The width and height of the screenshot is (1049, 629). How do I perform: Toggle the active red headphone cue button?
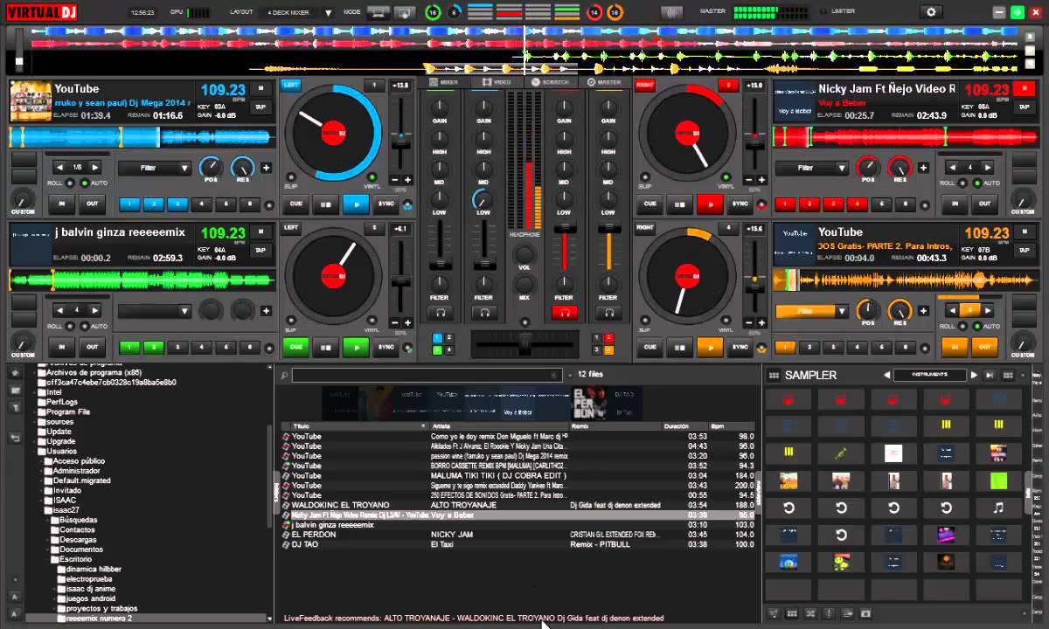point(565,313)
